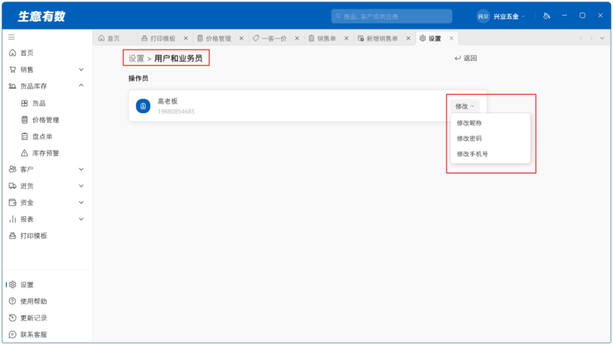Click the 资金 wallet icon
613x345 pixels.
[x=13, y=203]
